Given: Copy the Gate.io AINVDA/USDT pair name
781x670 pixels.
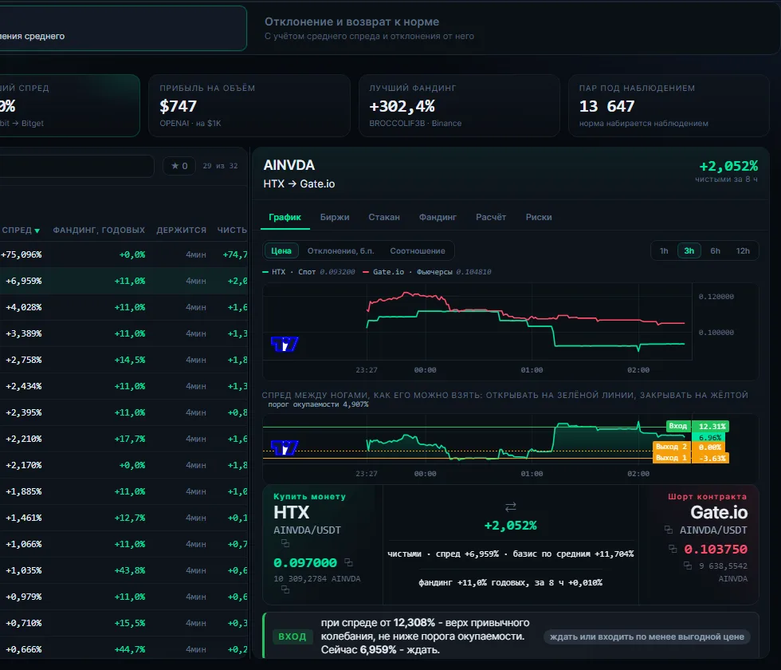Looking at the screenshot, I should click(x=669, y=530).
